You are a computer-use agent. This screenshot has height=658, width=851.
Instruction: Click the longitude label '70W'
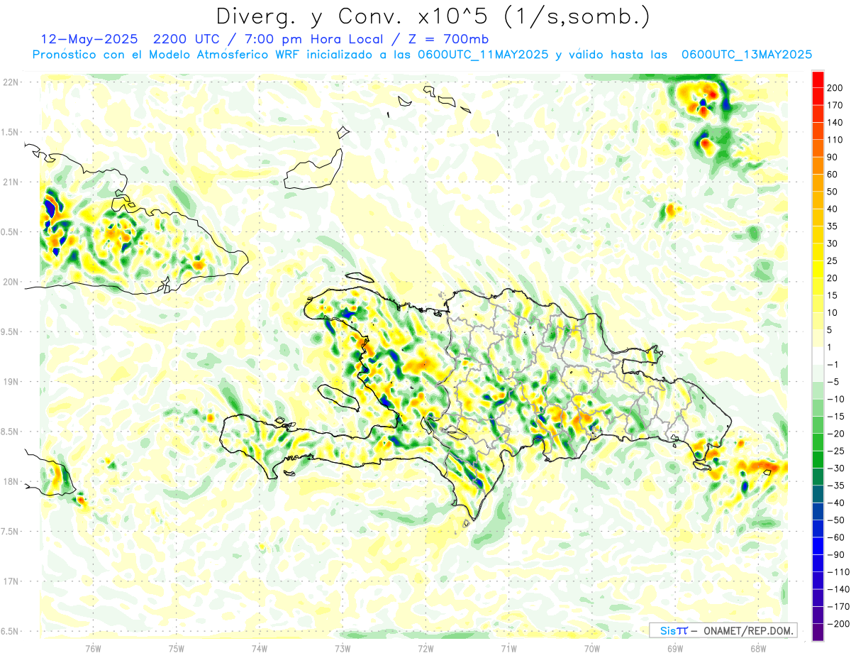pos(592,649)
